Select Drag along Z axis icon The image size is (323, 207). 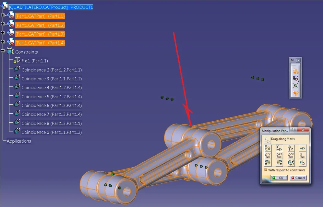(291, 148)
